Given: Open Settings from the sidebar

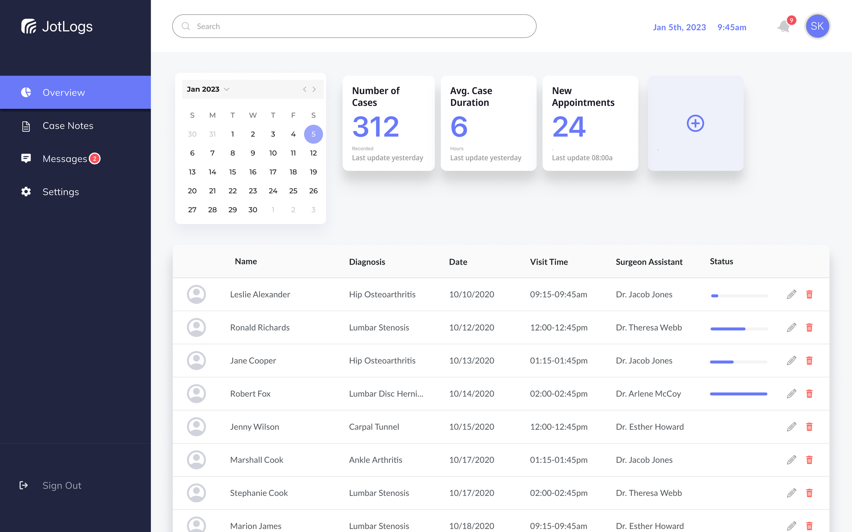Looking at the screenshot, I should (x=61, y=192).
